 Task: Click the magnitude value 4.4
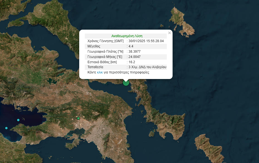click(131, 46)
